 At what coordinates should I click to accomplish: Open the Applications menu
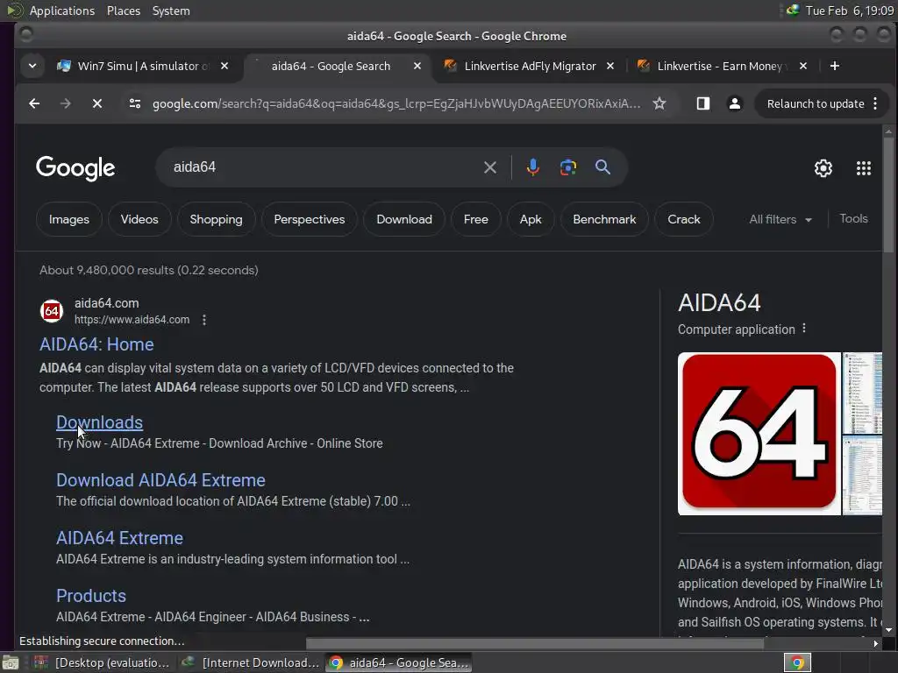coord(62,11)
